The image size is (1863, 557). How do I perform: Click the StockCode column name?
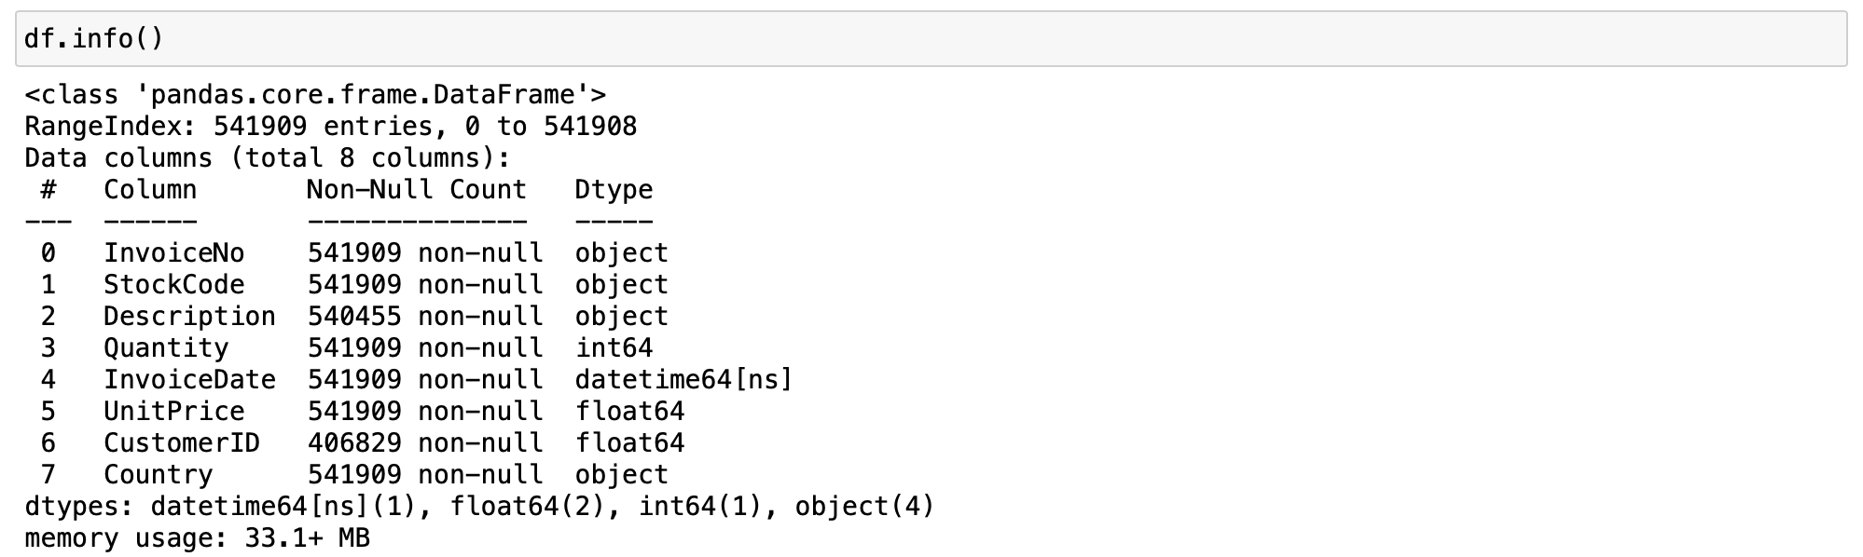point(173,285)
